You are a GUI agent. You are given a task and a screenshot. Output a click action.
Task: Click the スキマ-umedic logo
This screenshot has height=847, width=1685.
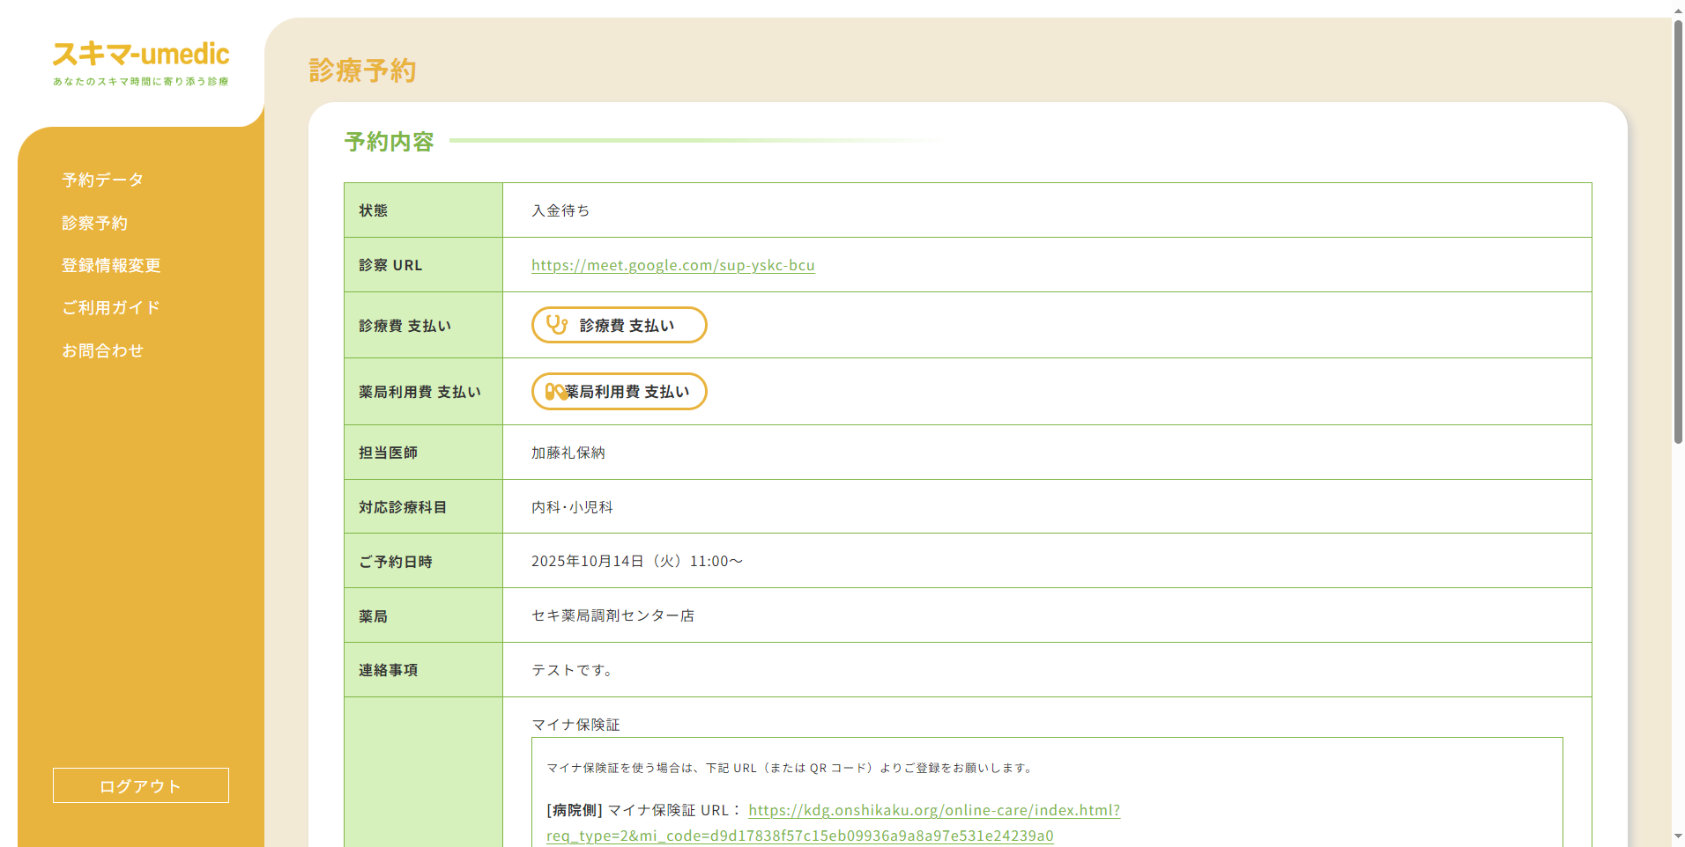(x=141, y=63)
